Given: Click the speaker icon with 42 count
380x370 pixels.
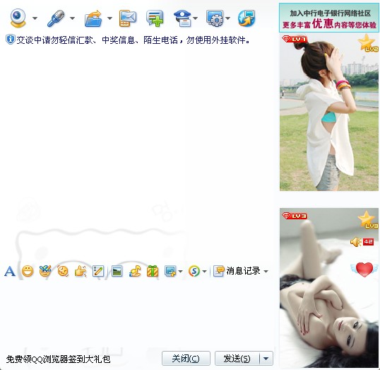Looking at the screenshot, I should click(362, 242).
